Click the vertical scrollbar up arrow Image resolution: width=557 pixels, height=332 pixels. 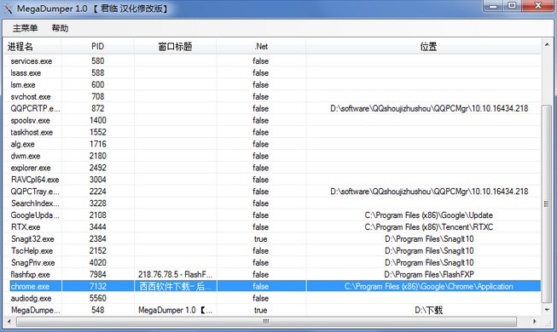[547, 44]
